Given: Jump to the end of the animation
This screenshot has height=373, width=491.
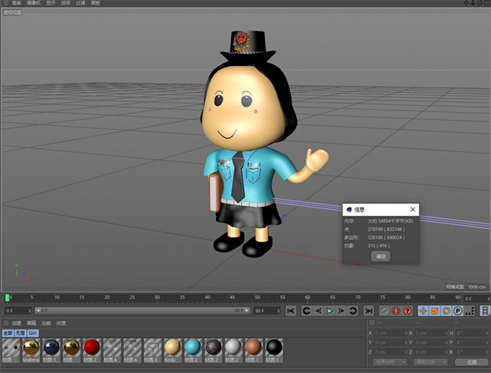Looking at the screenshot, I should click(369, 310).
